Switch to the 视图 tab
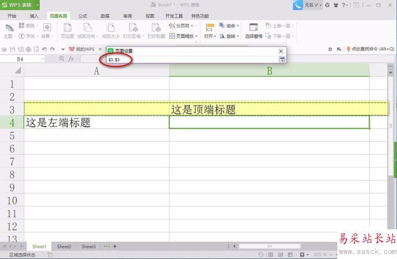This screenshot has height=259, width=397. (150, 16)
